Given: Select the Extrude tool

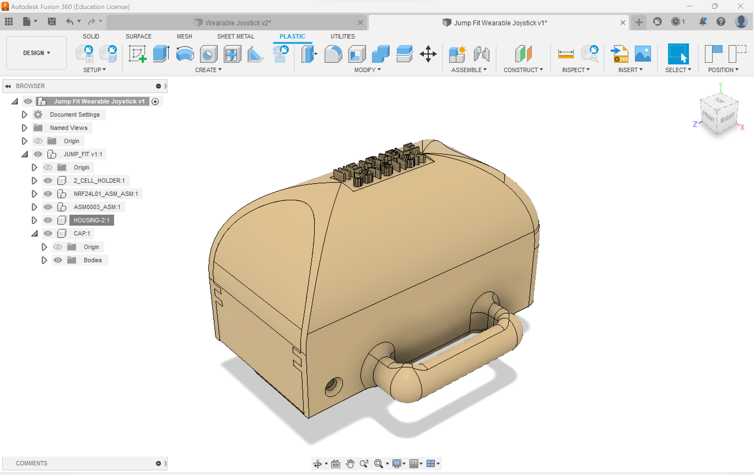Looking at the screenshot, I should pyautogui.click(x=161, y=54).
